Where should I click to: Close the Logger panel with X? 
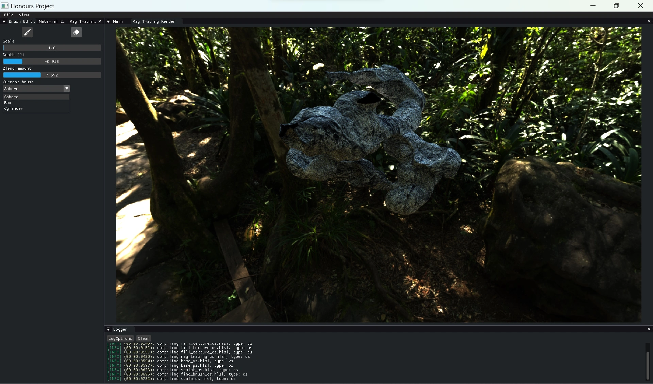[649, 329]
